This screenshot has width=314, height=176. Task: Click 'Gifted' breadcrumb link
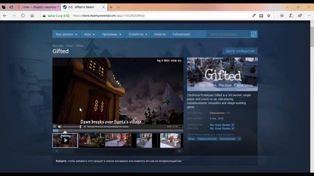(79, 45)
